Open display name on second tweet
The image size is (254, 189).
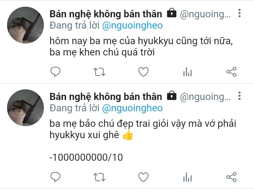tap(106, 97)
